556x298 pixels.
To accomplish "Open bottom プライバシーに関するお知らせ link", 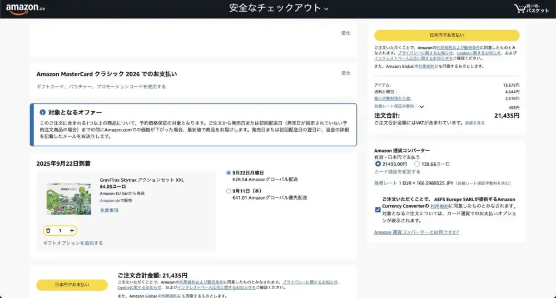I will [310, 282].
